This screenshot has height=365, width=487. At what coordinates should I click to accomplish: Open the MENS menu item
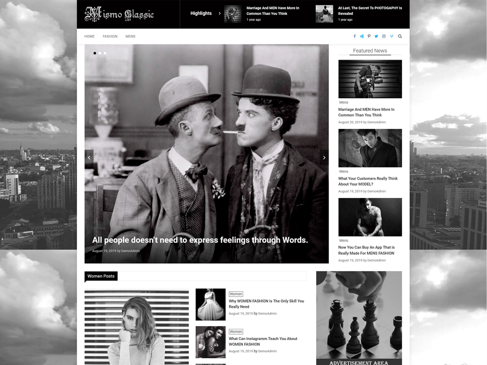130,36
